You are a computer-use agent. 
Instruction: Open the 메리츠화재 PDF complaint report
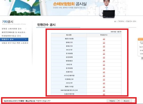click(x=104, y=39)
